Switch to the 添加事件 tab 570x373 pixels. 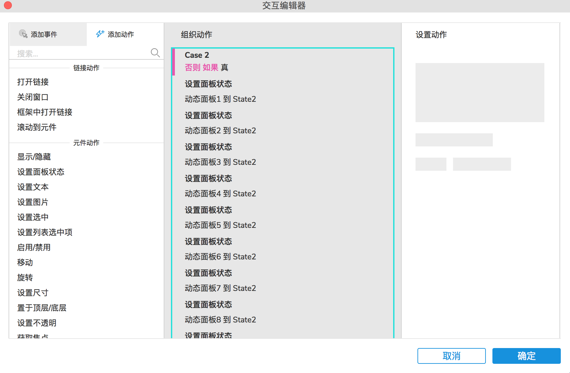click(x=48, y=34)
